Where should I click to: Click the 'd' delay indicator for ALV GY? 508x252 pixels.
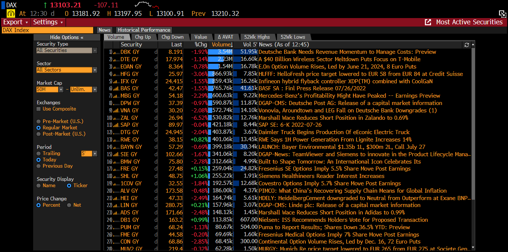[x=156, y=191]
